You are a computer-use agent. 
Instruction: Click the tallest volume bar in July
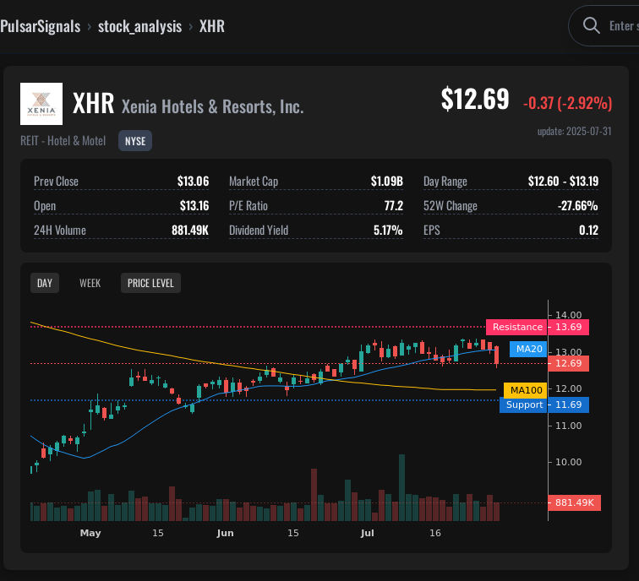(x=401, y=488)
